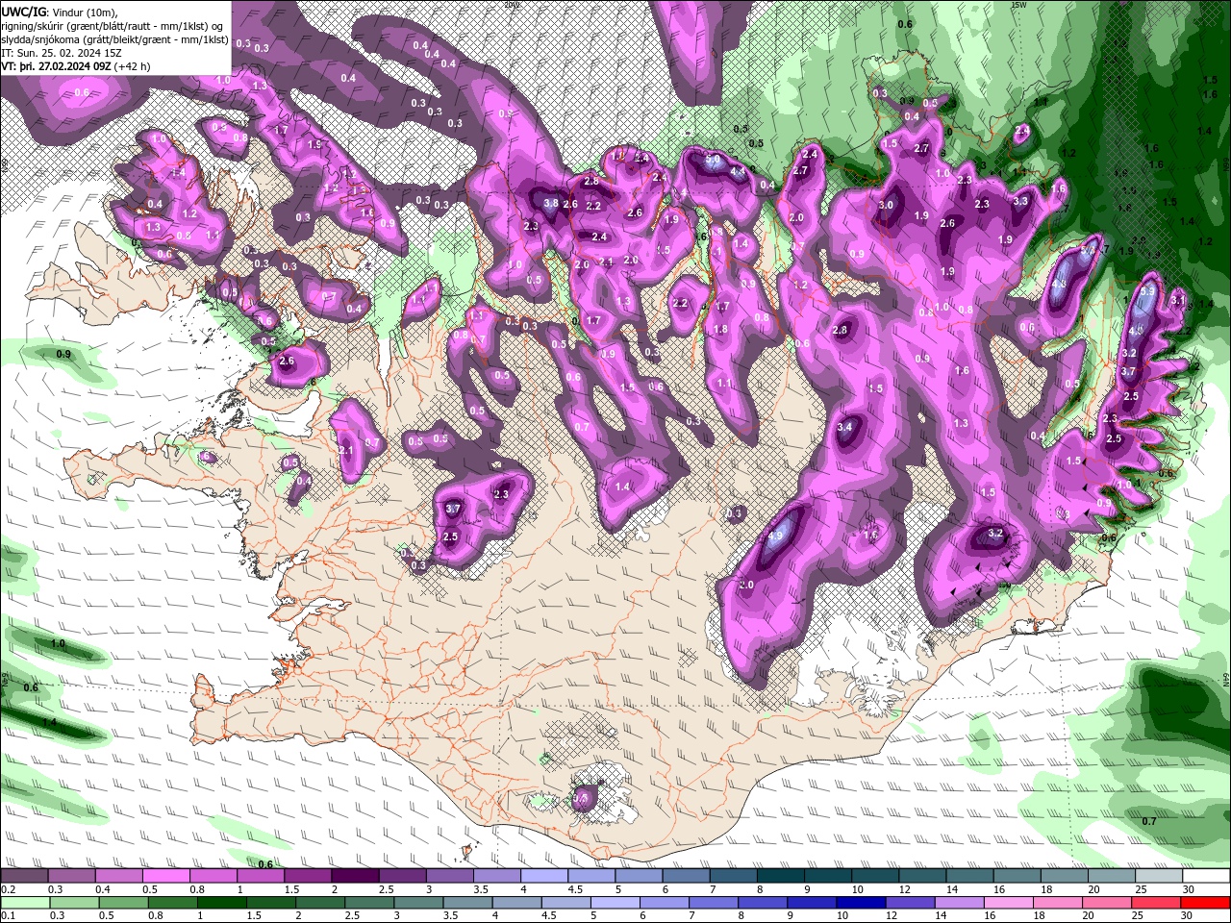Select the 'rigning/skúrir' legend description line
The height and width of the screenshot is (923, 1231).
113,26
